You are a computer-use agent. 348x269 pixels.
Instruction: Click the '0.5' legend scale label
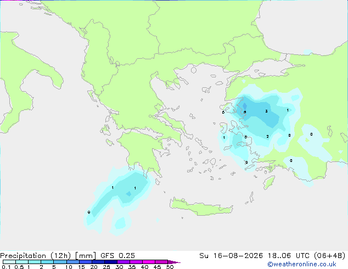click(19, 267)
